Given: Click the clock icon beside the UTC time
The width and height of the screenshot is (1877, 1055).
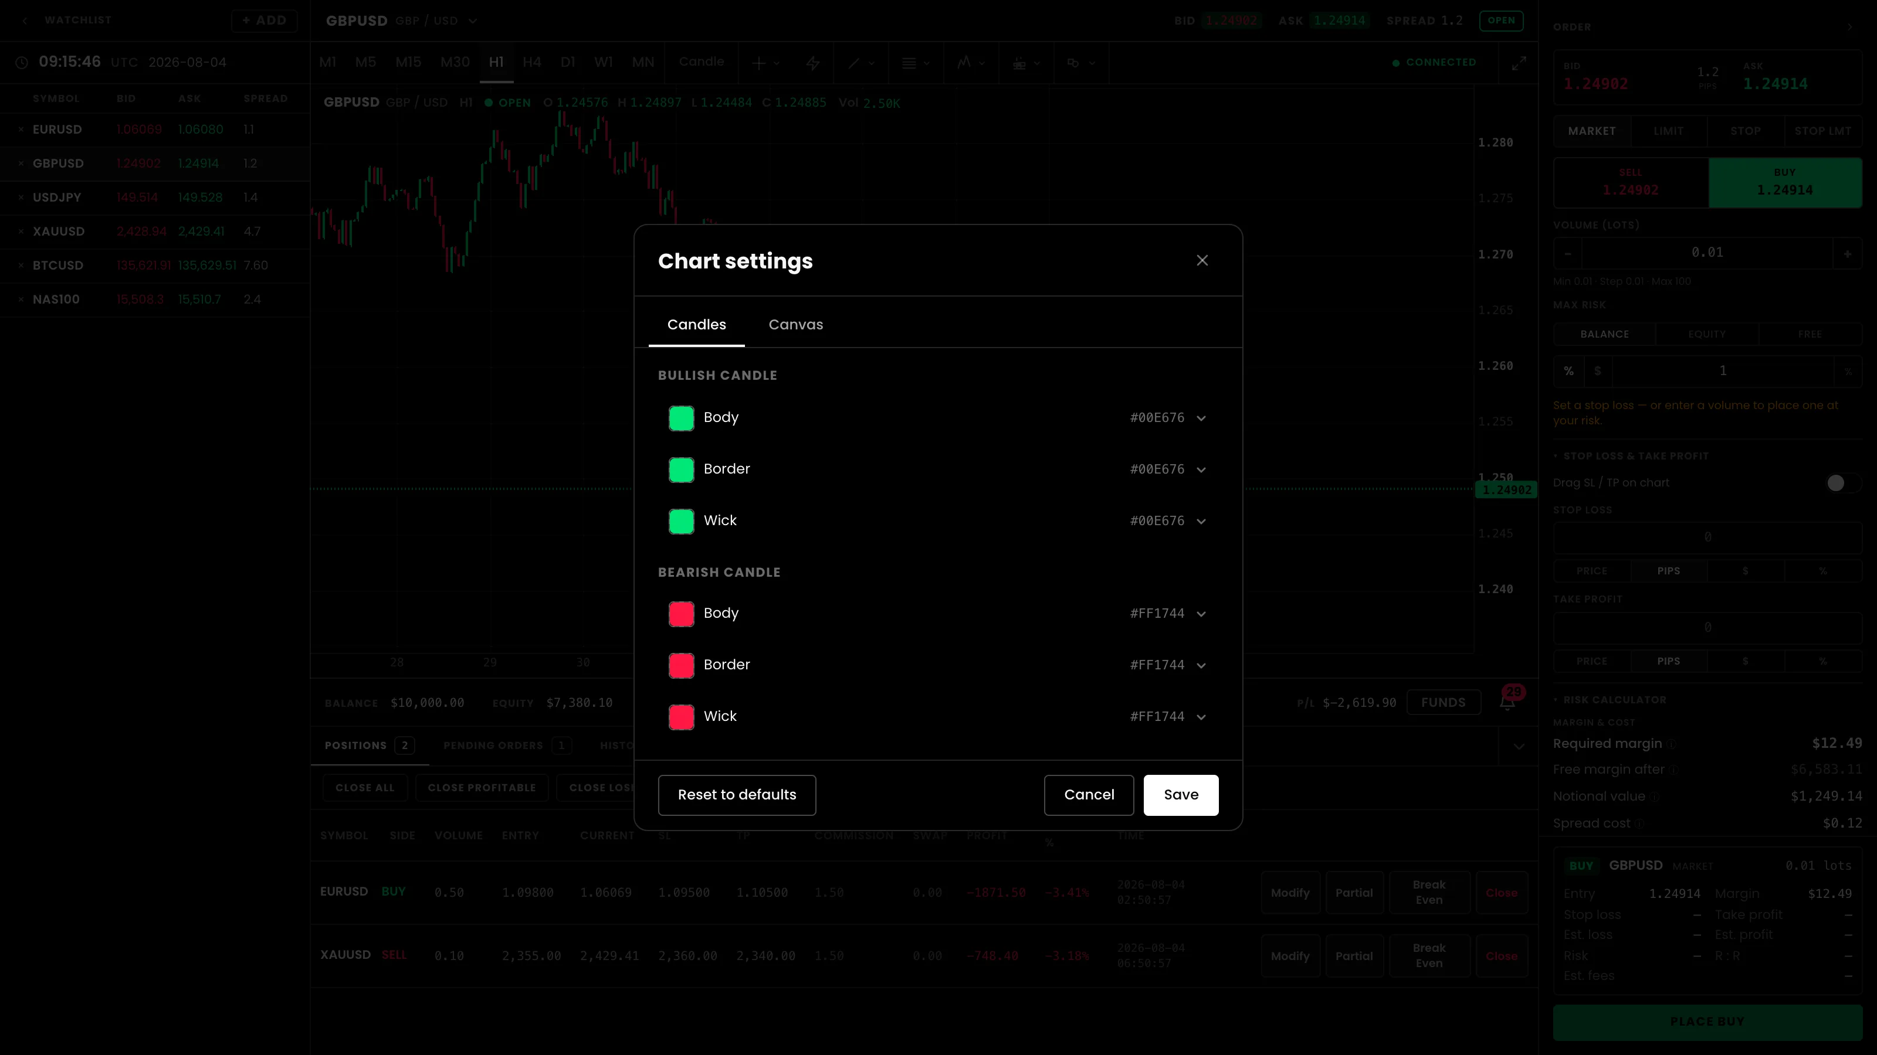Looking at the screenshot, I should coord(22,63).
